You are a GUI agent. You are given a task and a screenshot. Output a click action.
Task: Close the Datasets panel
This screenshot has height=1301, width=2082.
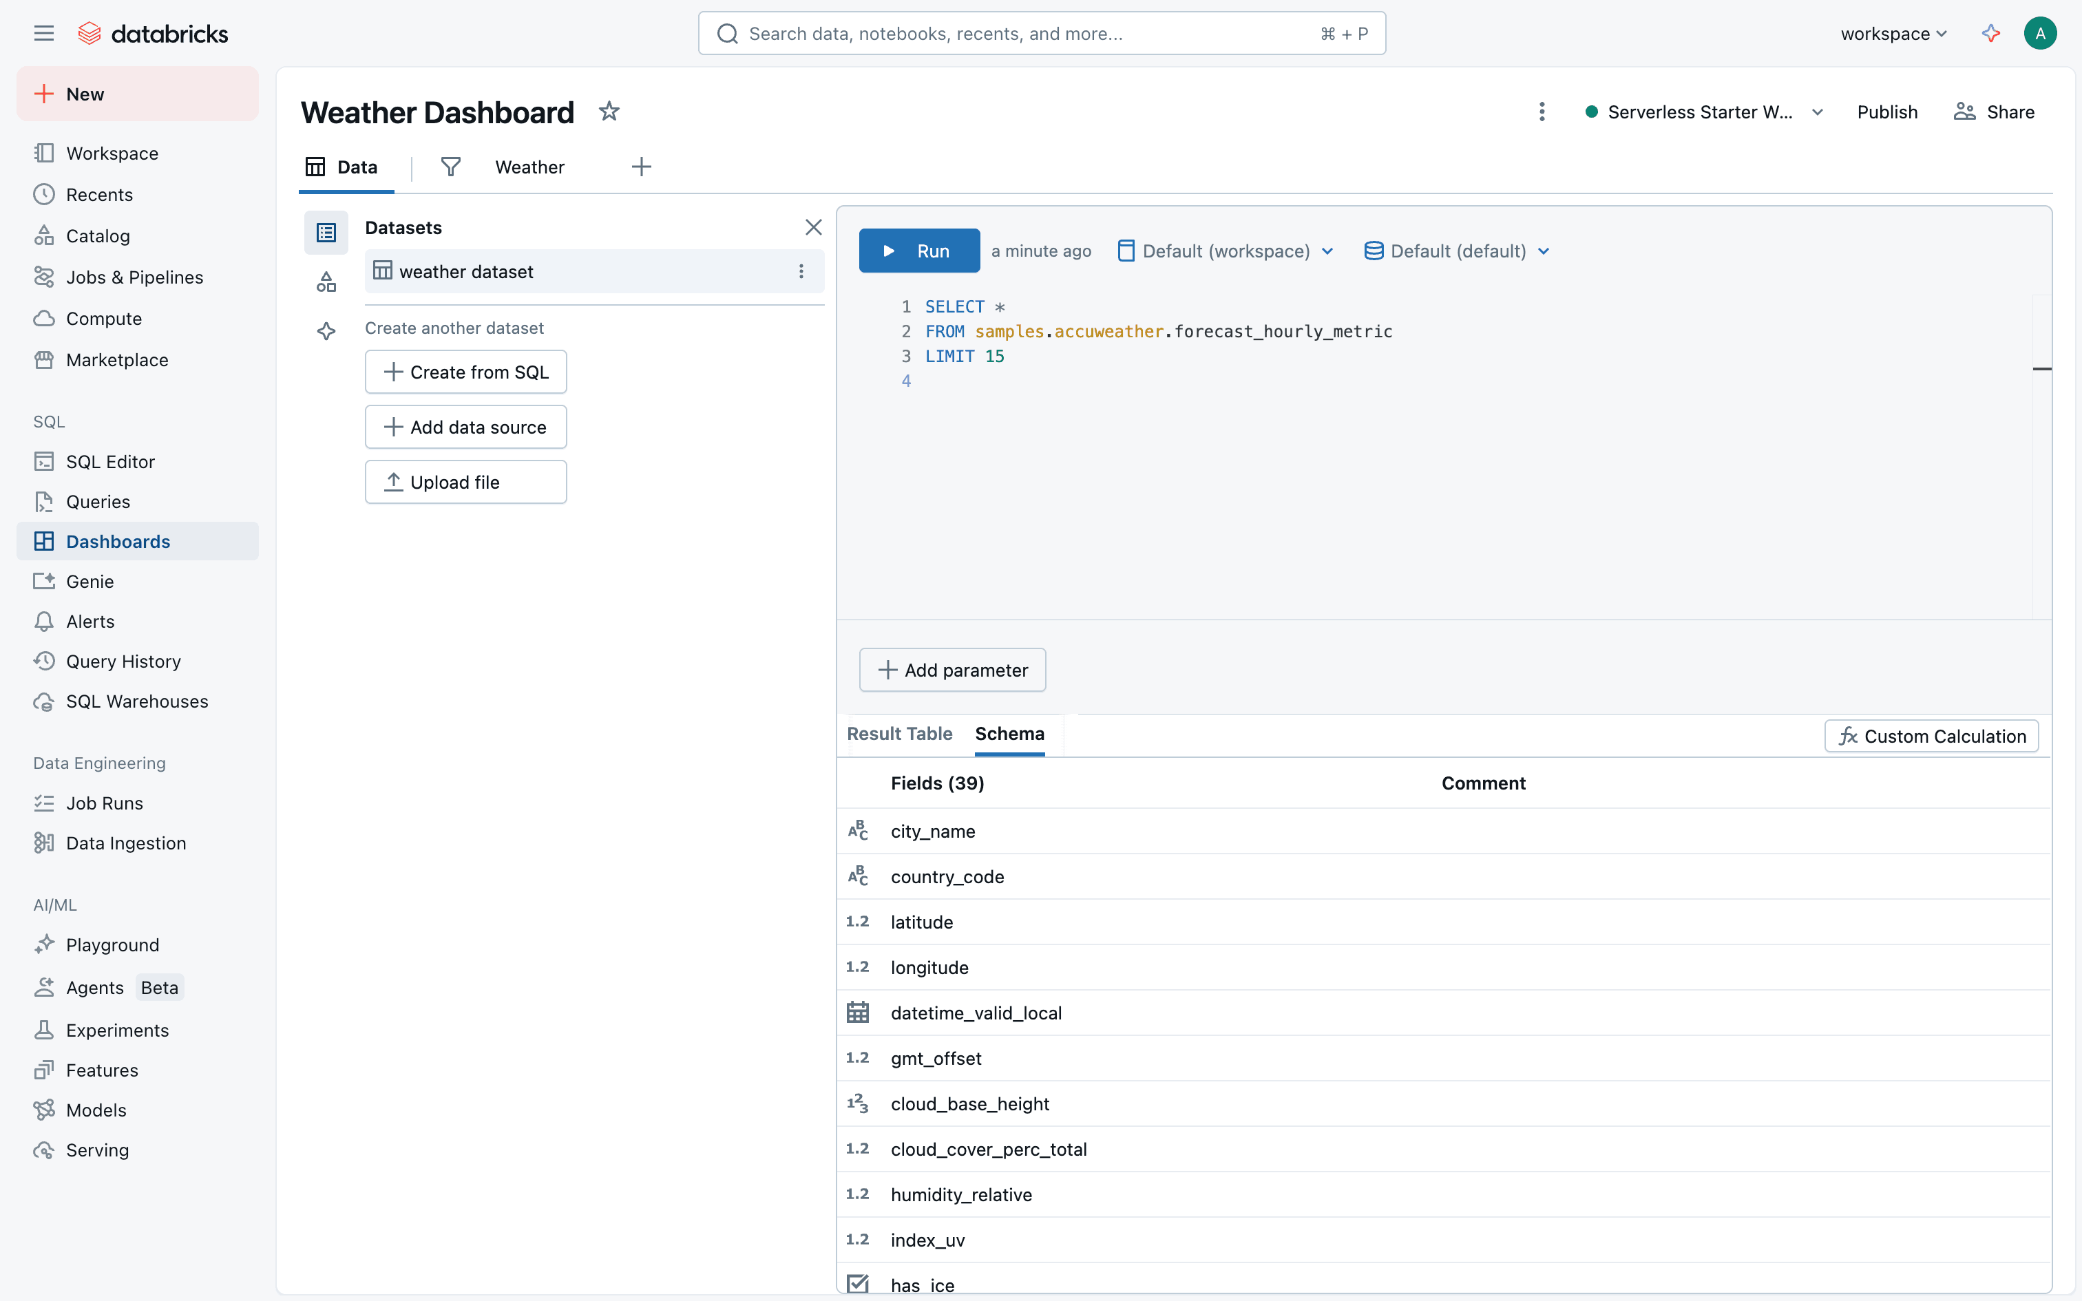(x=813, y=227)
